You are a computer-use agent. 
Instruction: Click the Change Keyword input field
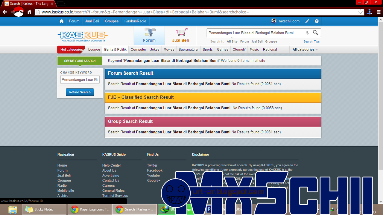pos(80,80)
